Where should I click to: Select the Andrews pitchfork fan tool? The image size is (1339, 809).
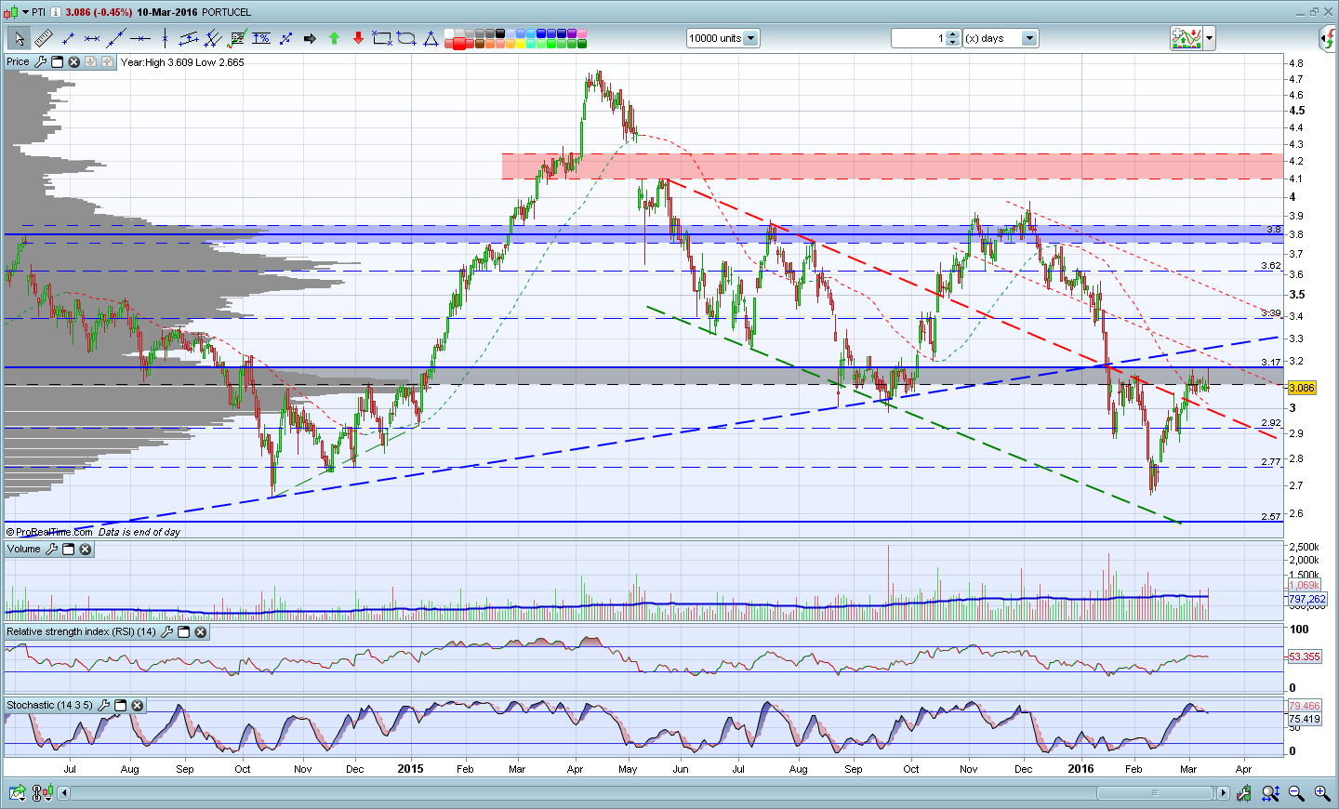(213, 38)
